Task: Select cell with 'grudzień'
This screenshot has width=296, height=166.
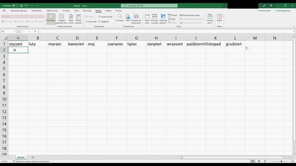Action: click(x=235, y=44)
